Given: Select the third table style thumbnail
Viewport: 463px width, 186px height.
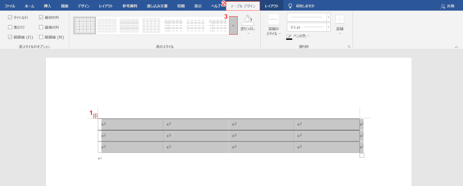Looking at the screenshot, I should click(129, 25).
